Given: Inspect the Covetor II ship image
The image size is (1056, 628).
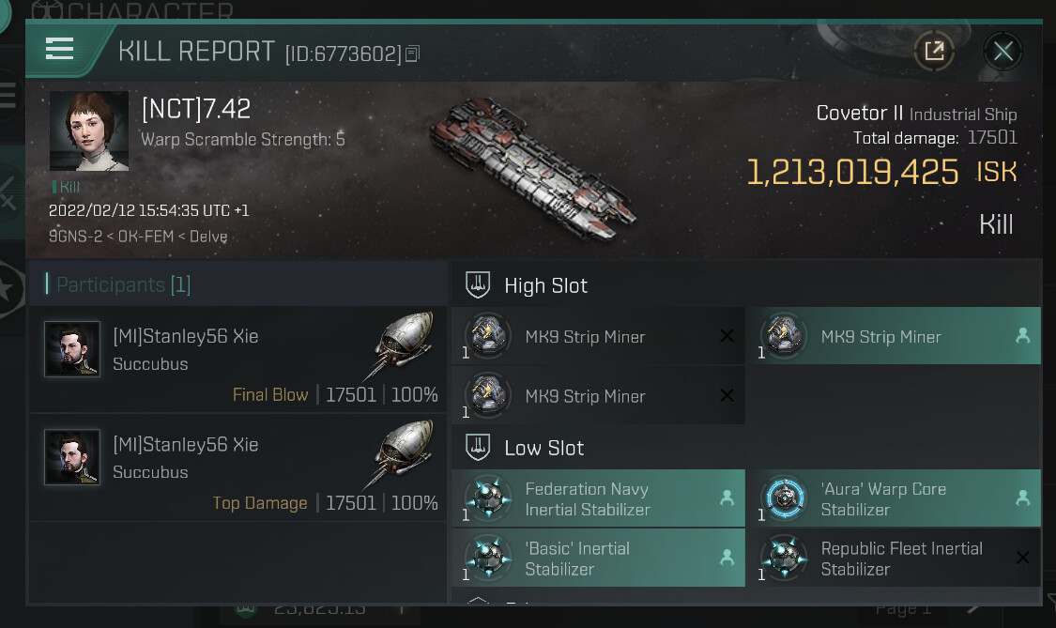Looking at the screenshot, I should (530, 167).
